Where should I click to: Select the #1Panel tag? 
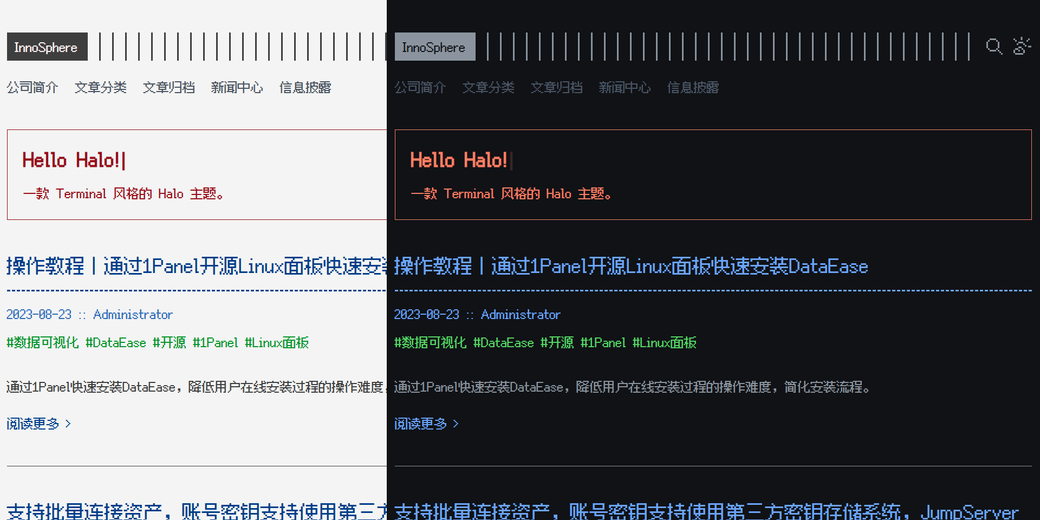(x=216, y=343)
